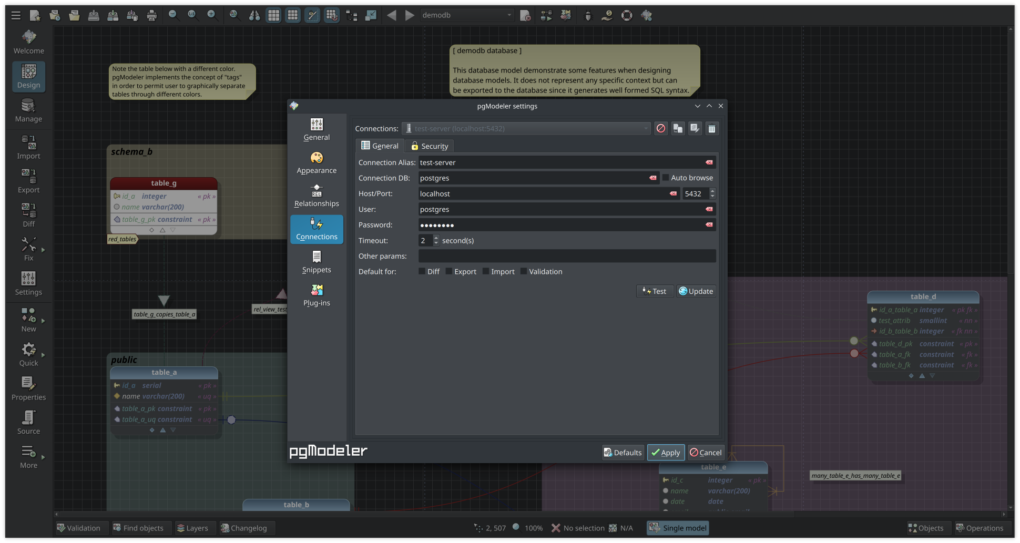Go to next model arrow
Image resolution: width=1020 pixels, height=543 pixels.
410,15
